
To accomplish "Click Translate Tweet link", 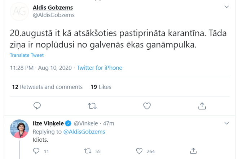I will click(27, 55).
